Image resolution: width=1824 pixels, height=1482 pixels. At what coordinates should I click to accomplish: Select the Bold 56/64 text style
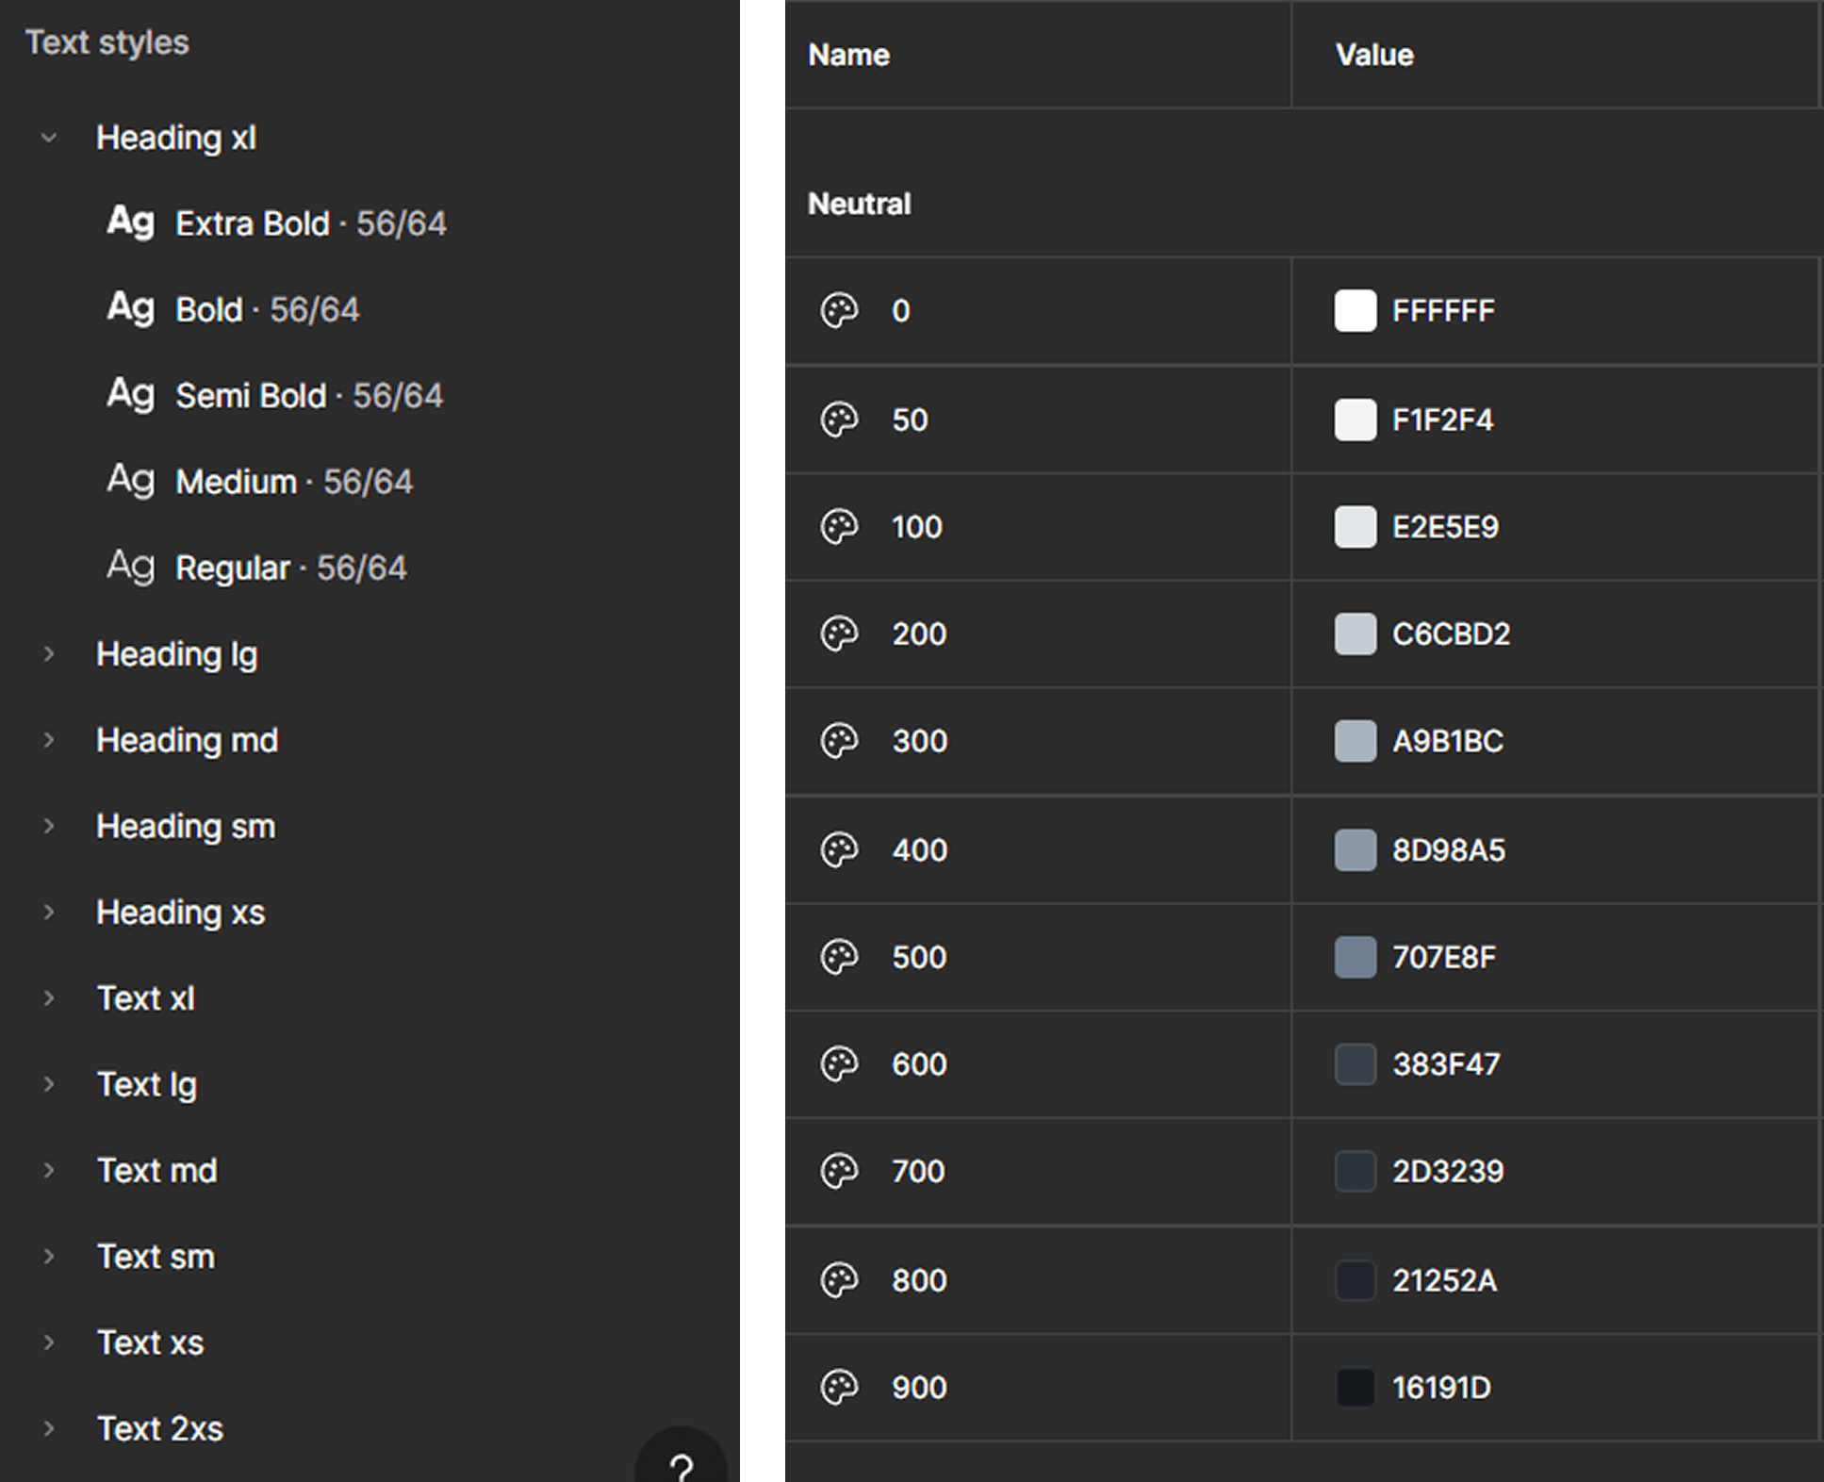point(267,309)
